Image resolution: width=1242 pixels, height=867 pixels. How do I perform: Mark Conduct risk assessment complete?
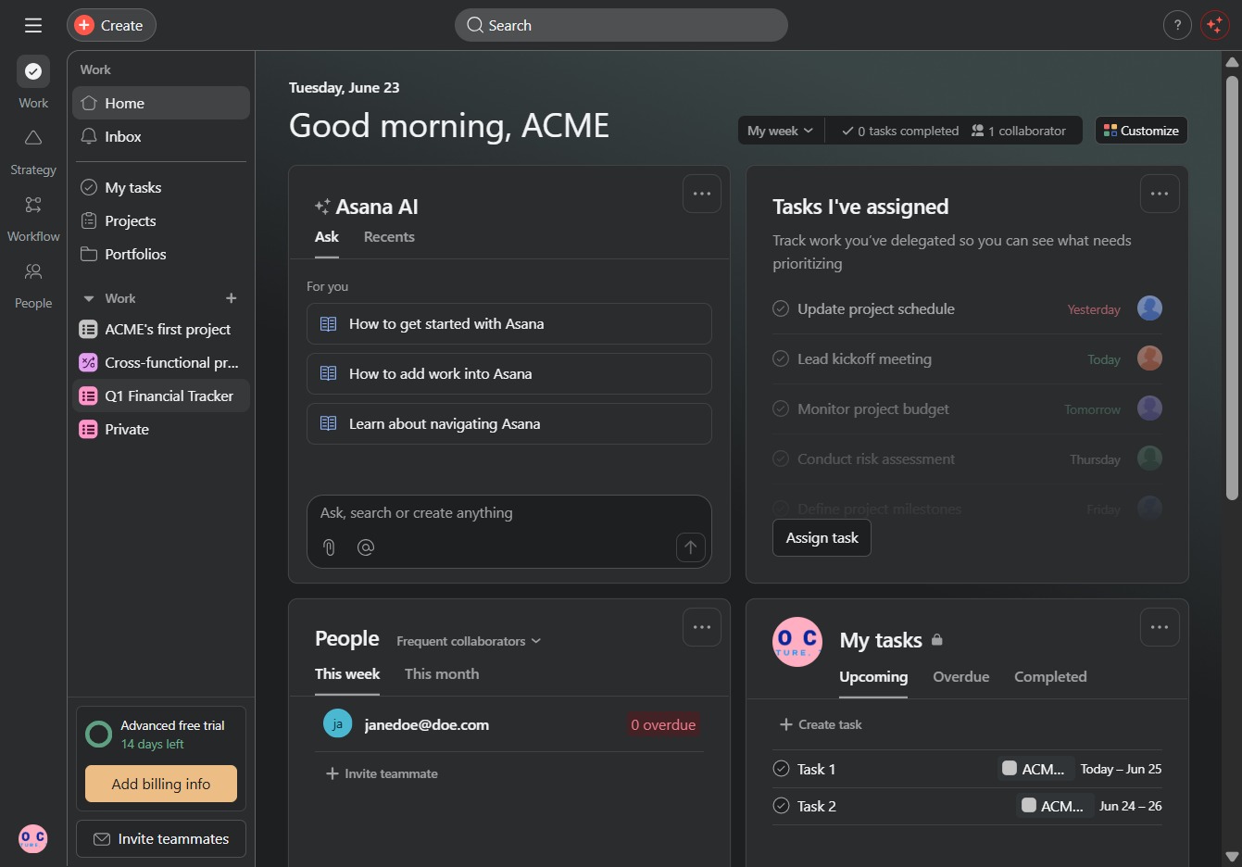coord(781,459)
